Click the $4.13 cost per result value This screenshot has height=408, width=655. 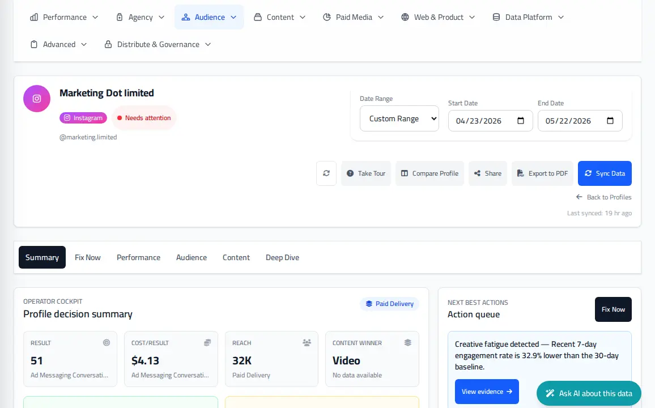(145, 360)
